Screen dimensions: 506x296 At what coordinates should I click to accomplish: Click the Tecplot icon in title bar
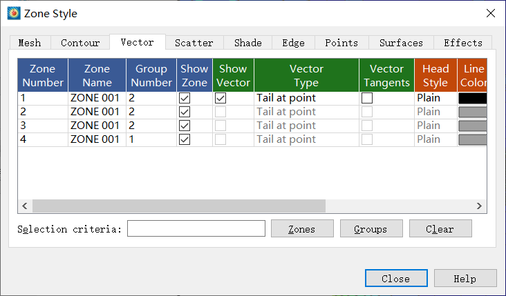tap(14, 14)
